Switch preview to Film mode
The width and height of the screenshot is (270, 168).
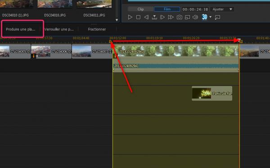(167, 9)
